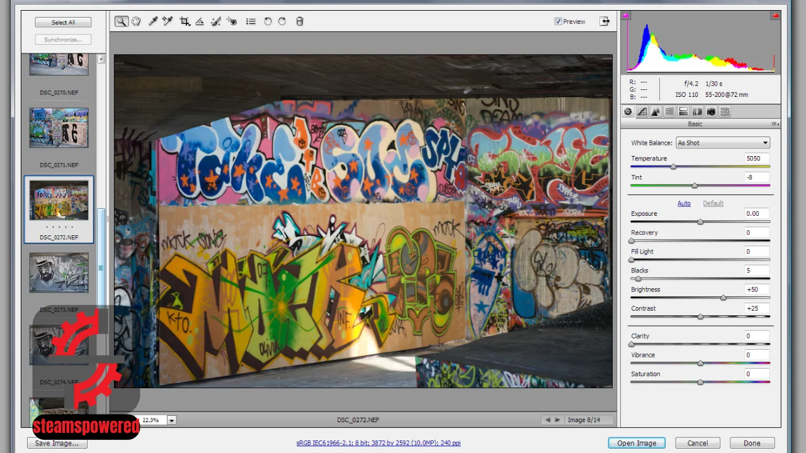This screenshot has width=806, height=453.
Task: Activate the Crop tool
Action: (x=184, y=21)
